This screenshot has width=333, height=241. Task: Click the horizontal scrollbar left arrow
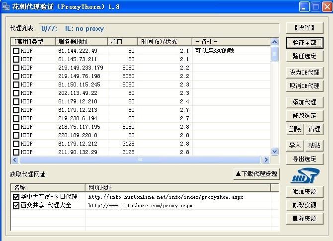tap(14, 160)
